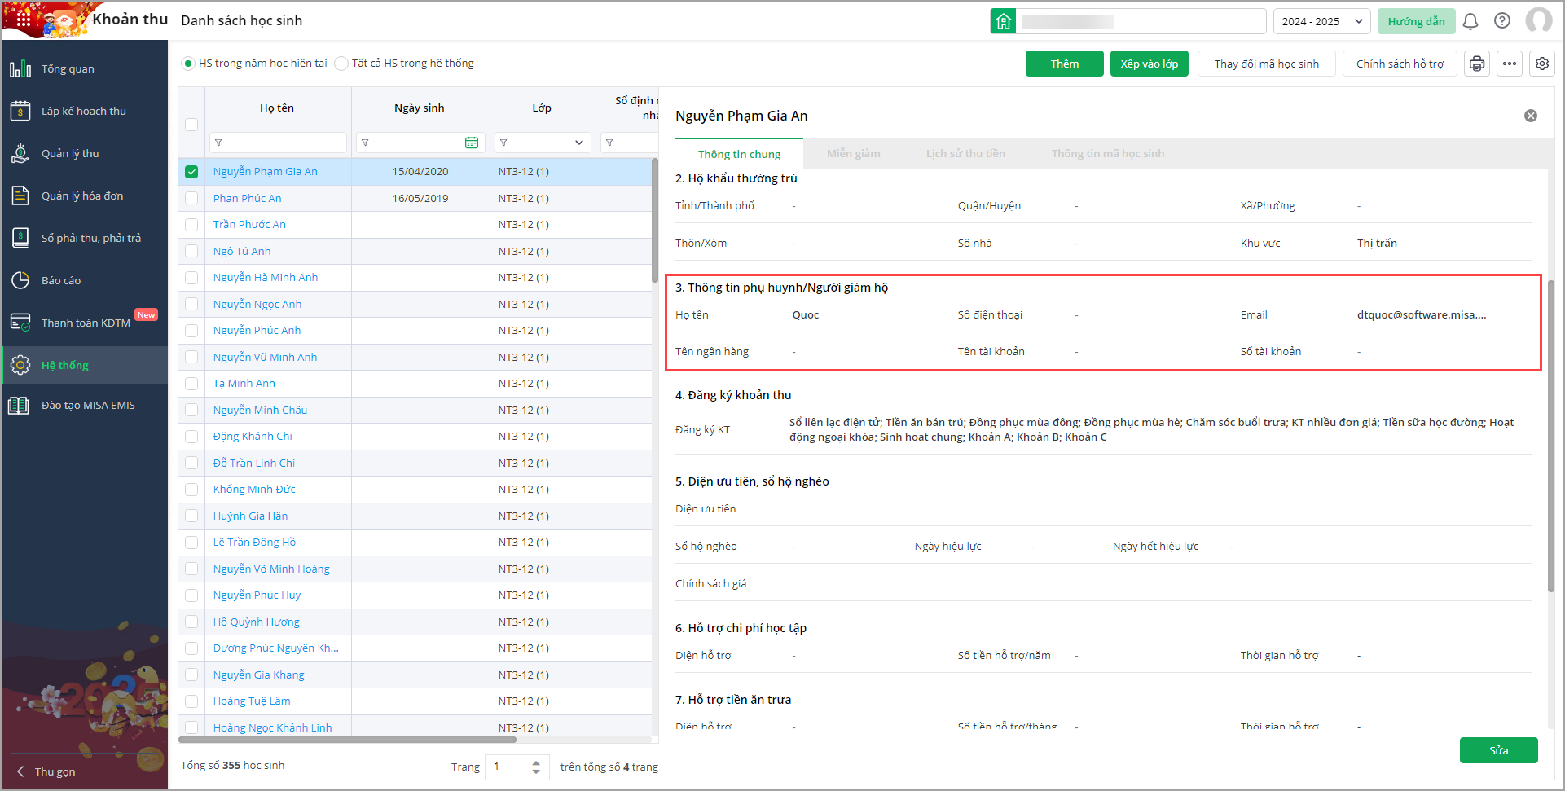Expand the Lớp column filter dropdown
The height and width of the screenshot is (791, 1565).
pyautogui.click(x=579, y=143)
